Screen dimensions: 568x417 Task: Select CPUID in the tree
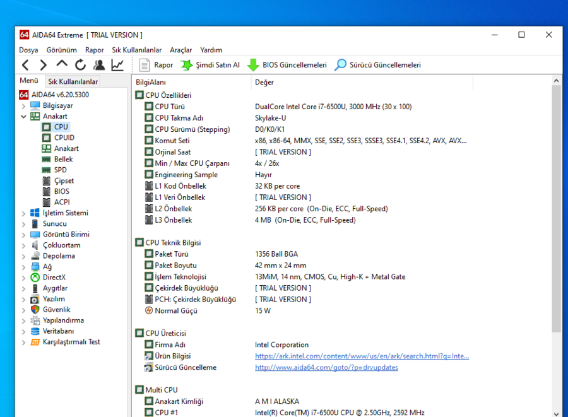(x=64, y=138)
